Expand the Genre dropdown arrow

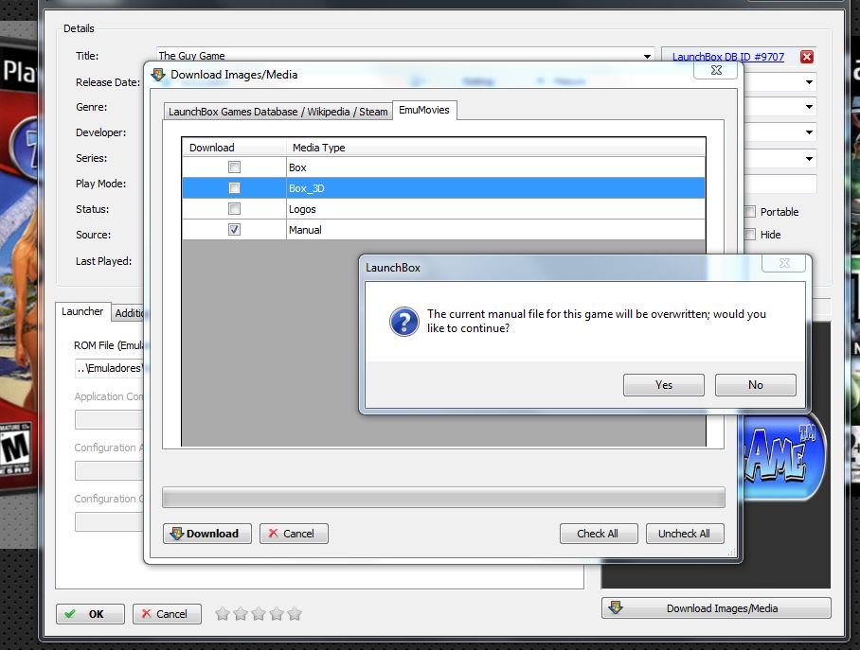coord(809,106)
